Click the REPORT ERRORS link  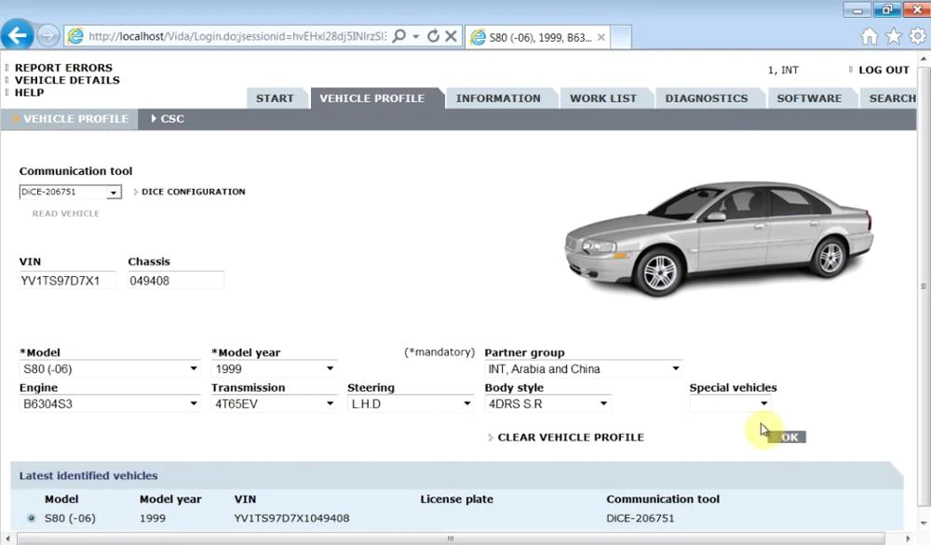click(x=63, y=68)
